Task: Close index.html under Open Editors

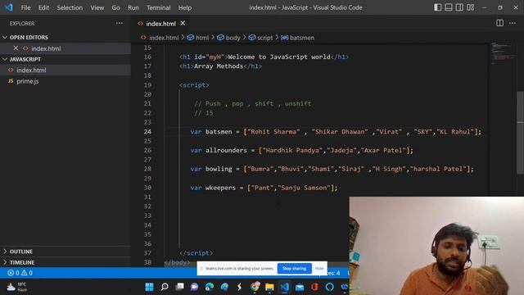Action: 16,48
